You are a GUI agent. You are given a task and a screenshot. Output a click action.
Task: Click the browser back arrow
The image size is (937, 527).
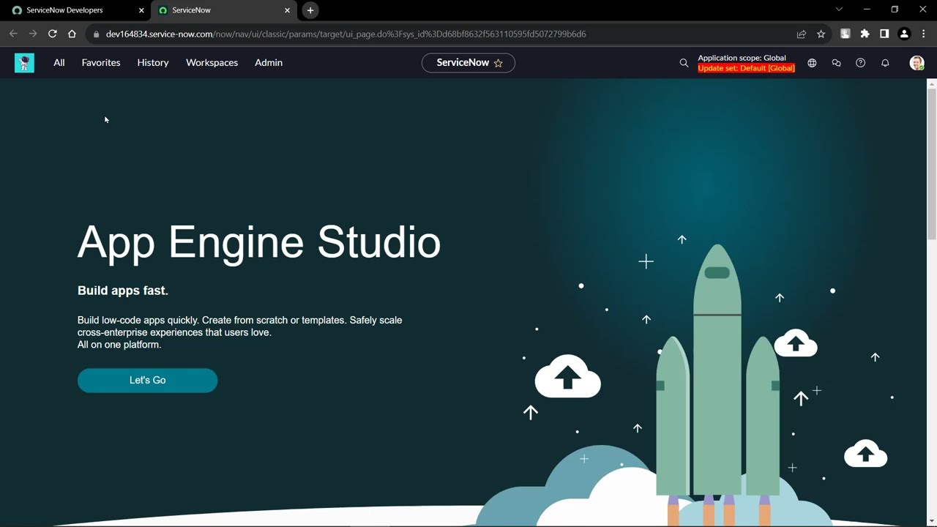[x=13, y=34]
